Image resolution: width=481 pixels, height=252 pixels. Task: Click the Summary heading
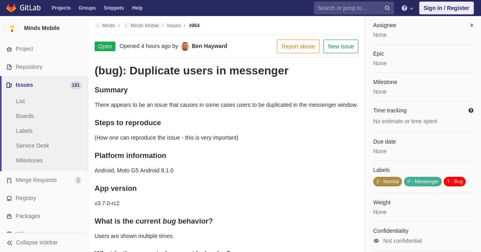pyautogui.click(x=111, y=90)
